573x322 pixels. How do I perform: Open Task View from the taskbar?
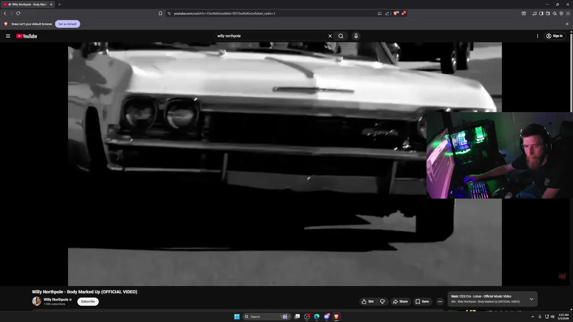coord(297,317)
